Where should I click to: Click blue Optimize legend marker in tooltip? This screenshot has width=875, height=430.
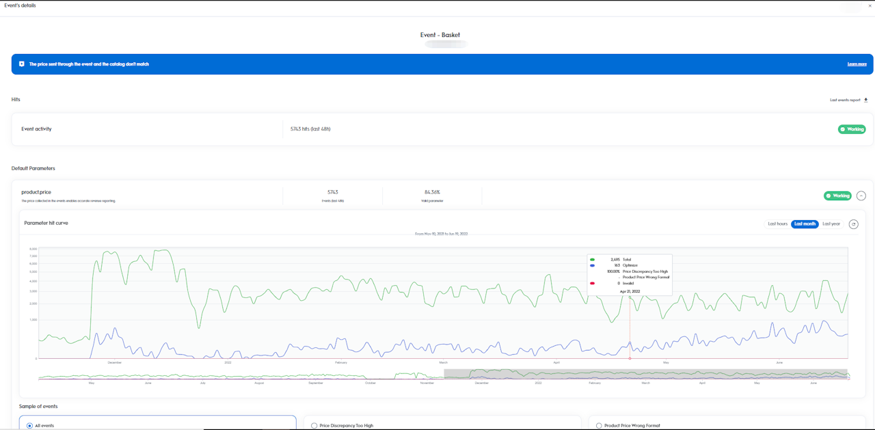tap(592, 265)
